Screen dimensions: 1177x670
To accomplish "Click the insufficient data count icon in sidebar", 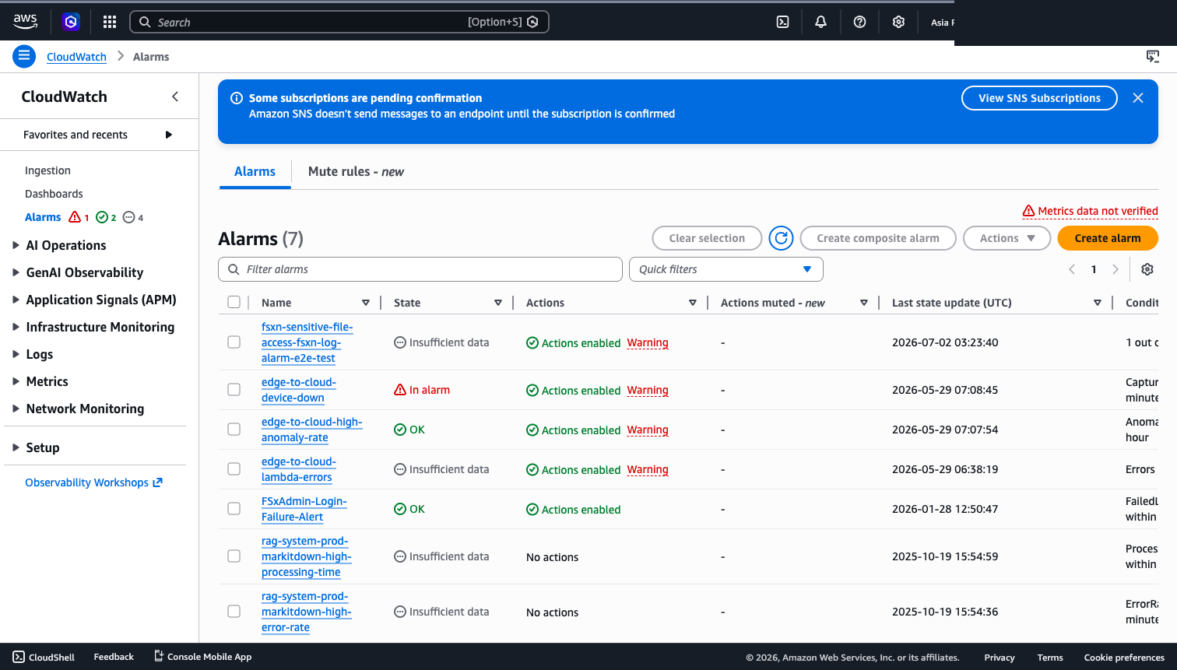I will point(129,217).
